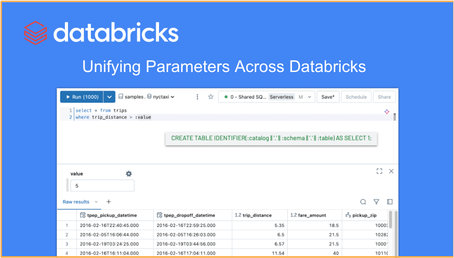Click the Databricks Assistant sparkle icon
Screen dimensions: 454x258
(x=386, y=112)
